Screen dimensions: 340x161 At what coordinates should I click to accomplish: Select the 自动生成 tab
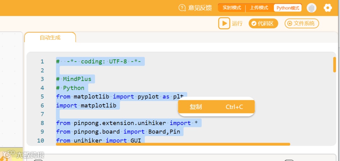click(50, 37)
